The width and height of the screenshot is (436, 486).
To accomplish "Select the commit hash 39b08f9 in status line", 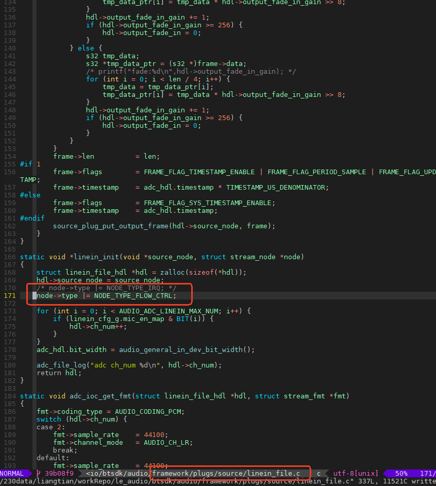I will click(x=59, y=473).
